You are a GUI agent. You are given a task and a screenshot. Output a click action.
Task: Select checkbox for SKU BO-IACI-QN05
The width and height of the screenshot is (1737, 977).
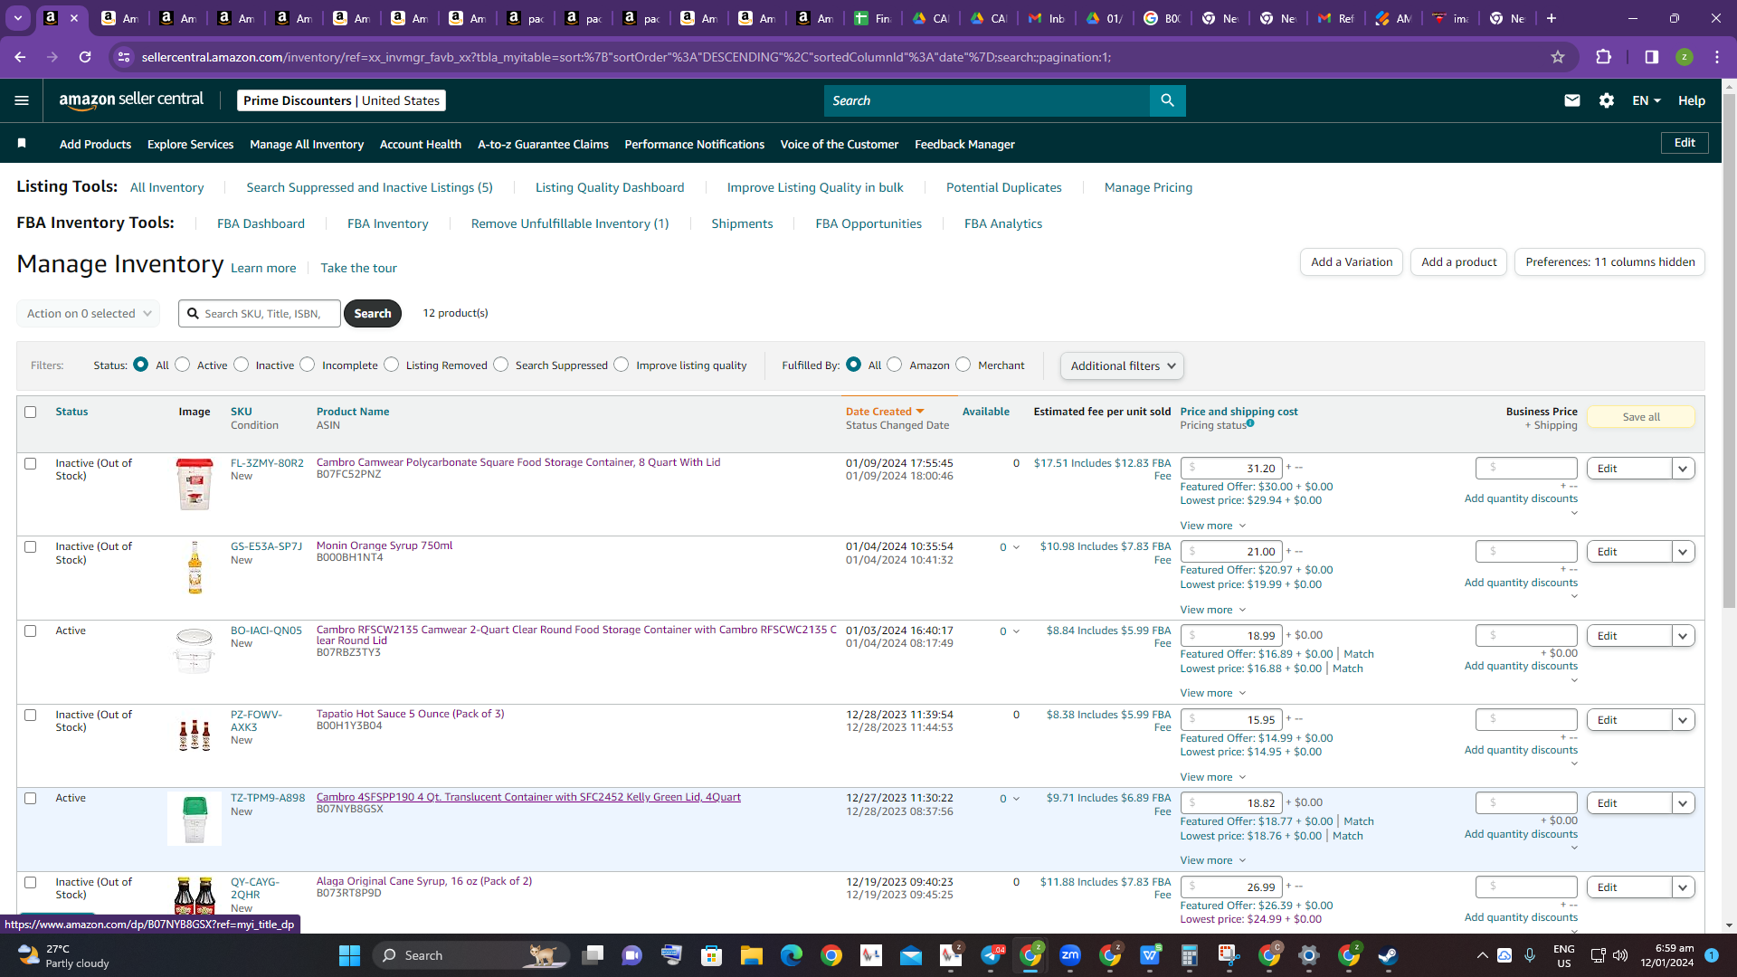click(x=30, y=631)
